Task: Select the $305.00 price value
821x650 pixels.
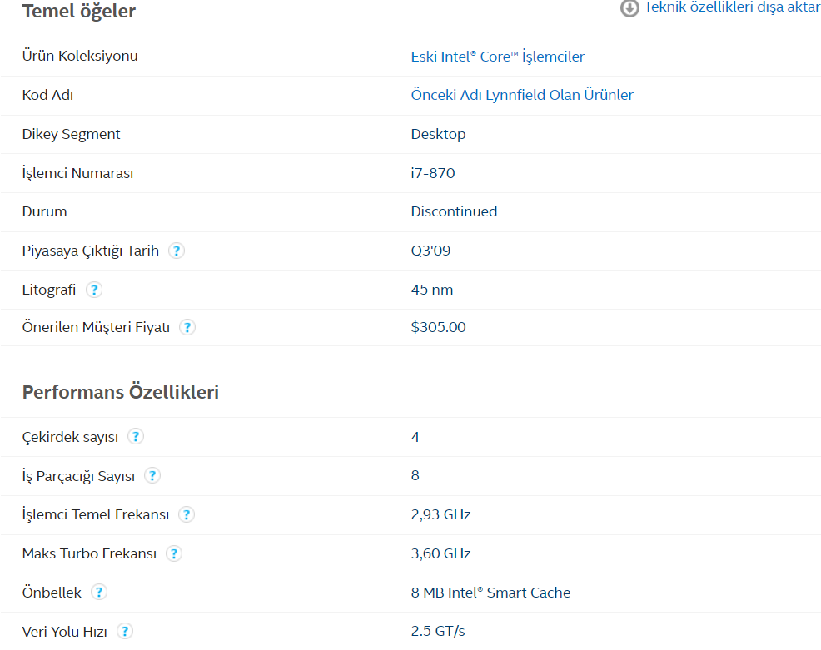Action: click(438, 327)
